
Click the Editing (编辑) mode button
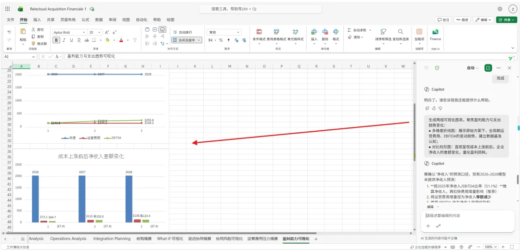(x=483, y=20)
